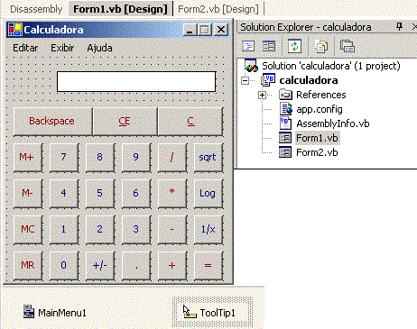
Task: Open the Editar menu
Action: pos(25,48)
